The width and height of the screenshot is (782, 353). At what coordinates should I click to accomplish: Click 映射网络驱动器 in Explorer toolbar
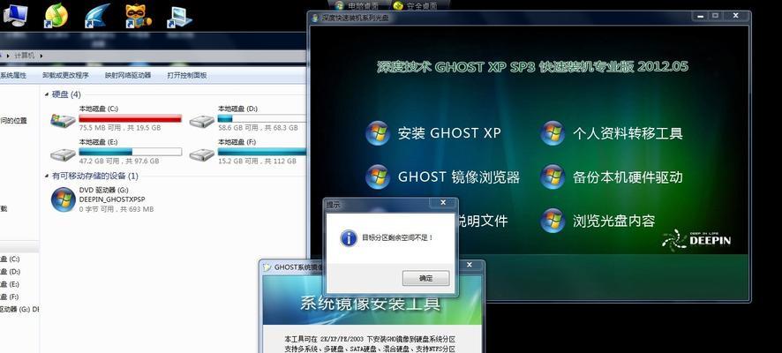coord(128,75)
